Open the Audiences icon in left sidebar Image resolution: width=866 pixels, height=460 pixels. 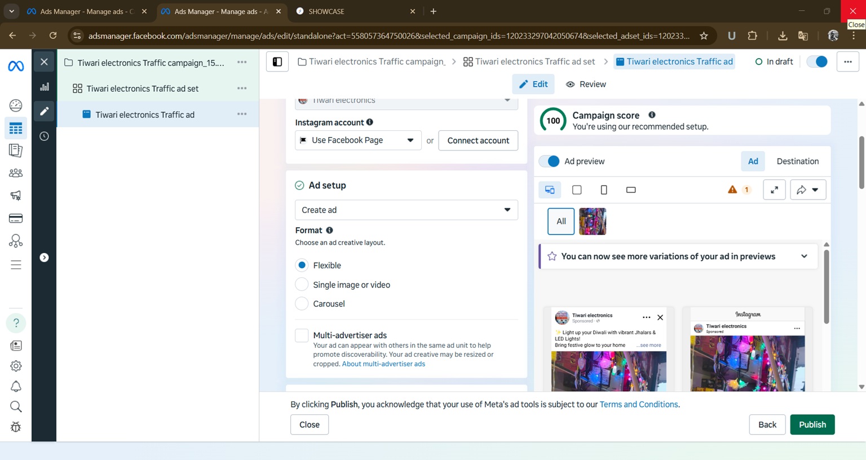pos(16,173)
